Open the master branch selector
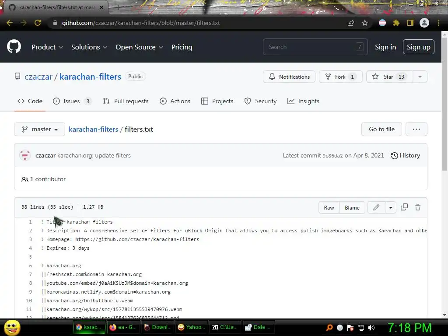The image size is (448, 336). pos(40,129)
